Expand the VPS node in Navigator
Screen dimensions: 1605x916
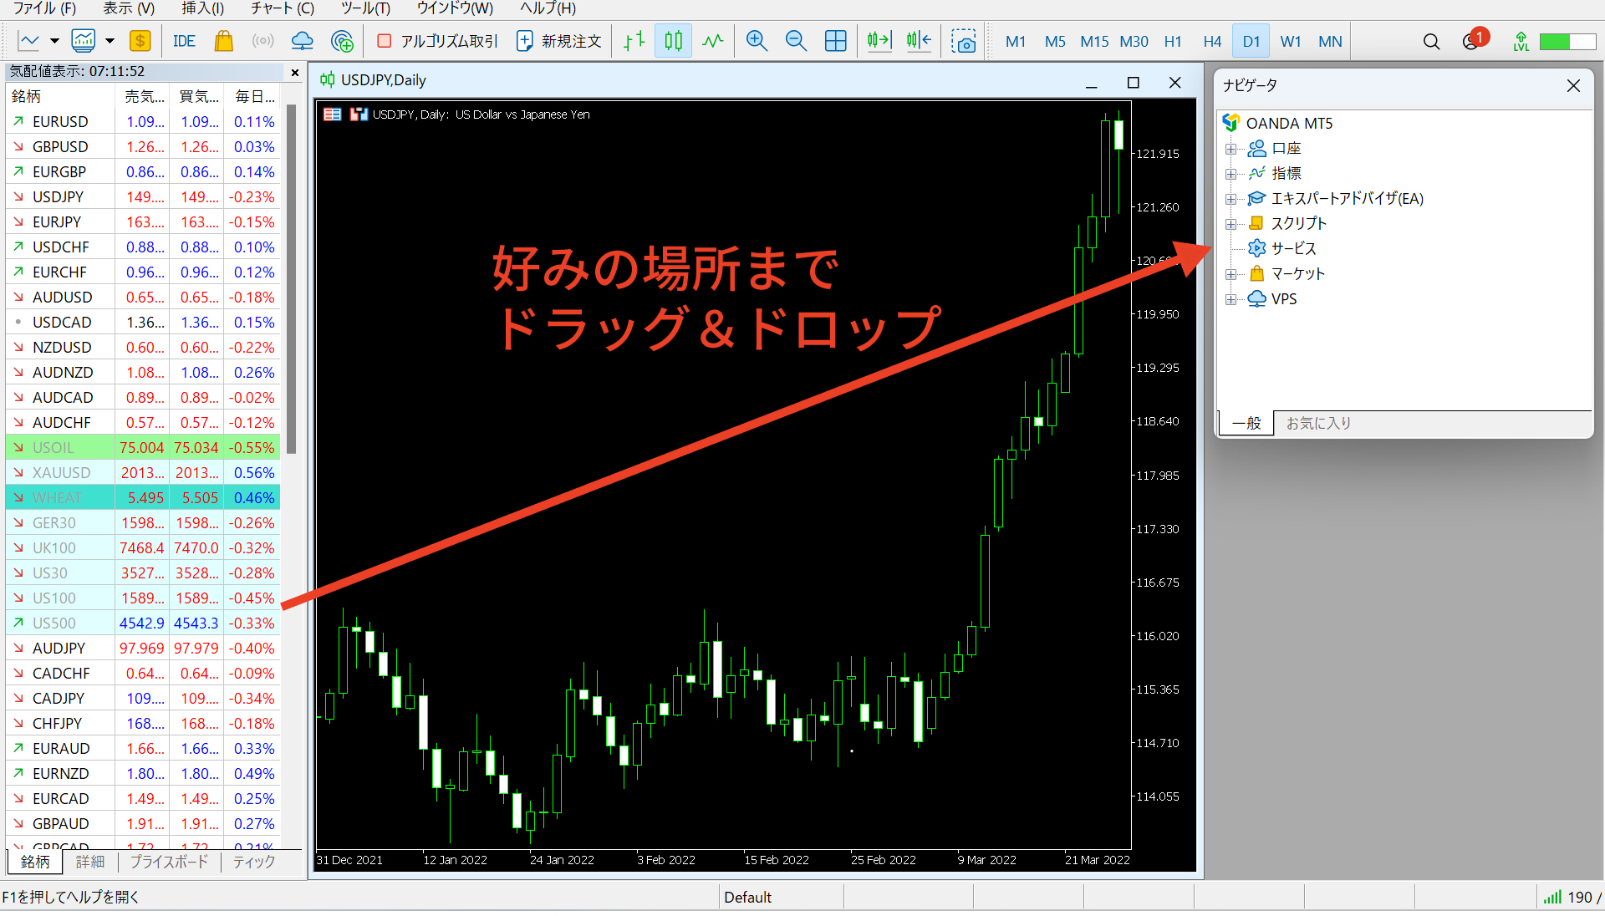tap(1230, 299)
